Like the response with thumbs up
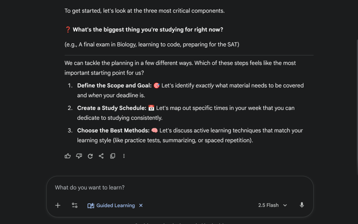This screenshot has width=358, height=224. tap(67, 156)
